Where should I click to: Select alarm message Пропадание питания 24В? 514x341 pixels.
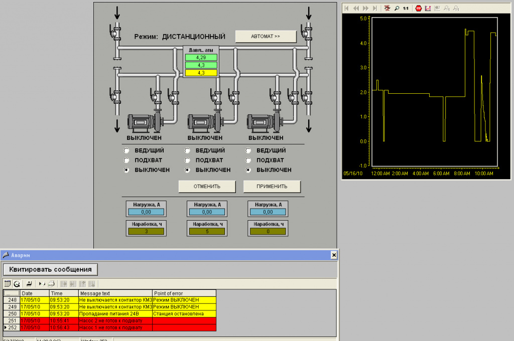115,314
